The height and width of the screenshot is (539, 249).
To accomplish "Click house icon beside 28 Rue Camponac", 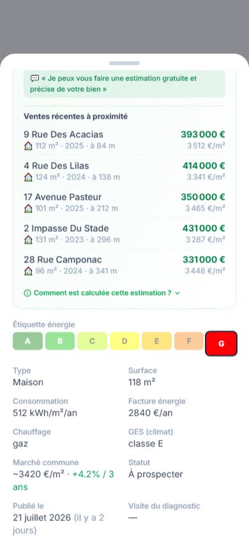I will (x=28, y=271).
